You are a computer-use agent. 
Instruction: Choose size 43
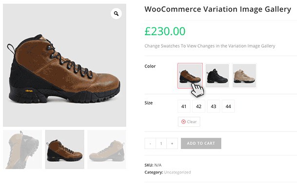point(213,106)
